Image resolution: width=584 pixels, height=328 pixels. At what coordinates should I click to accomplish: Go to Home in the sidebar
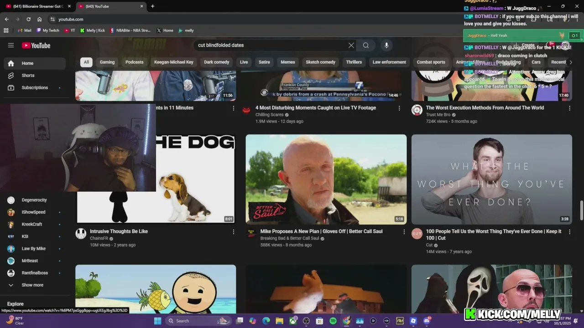(x=34, y=63)
